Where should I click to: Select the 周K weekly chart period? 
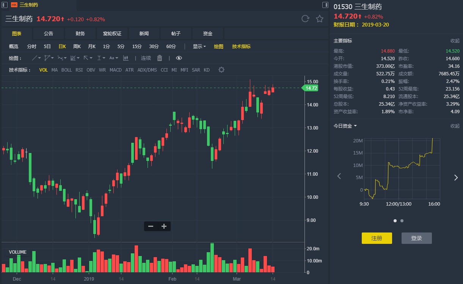click(x=77, y=47)
